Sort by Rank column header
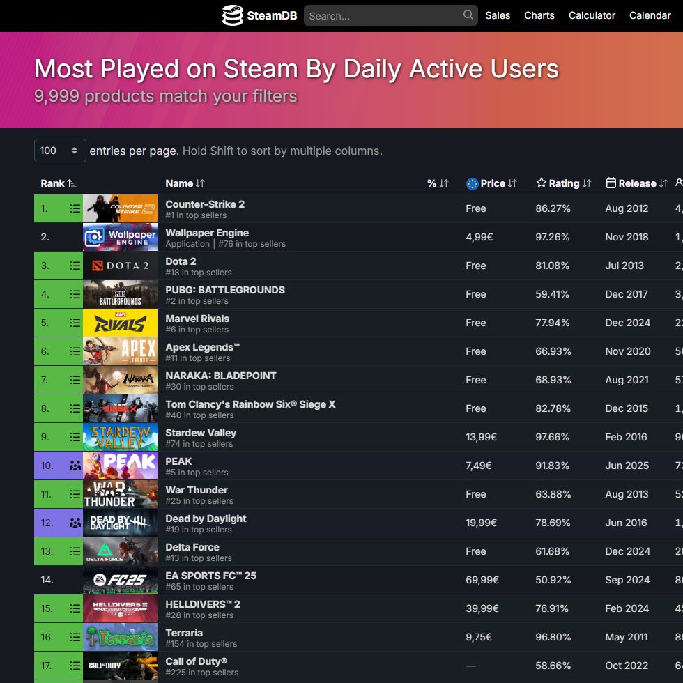 58,183
